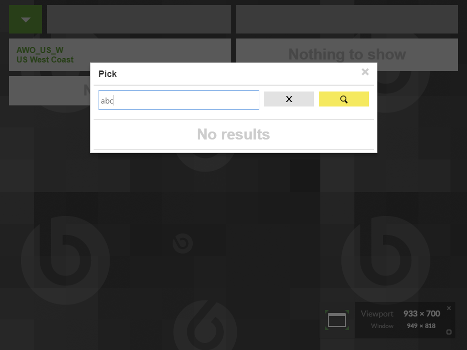Click the Viewport 933 × 700 label

(x=400, y=313)
